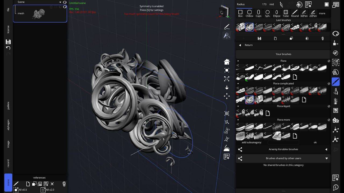The height and width of the screenshot is (193, 344).
Task: Toggle the white square icon in top bar
Action: click(x=327, y=4)
